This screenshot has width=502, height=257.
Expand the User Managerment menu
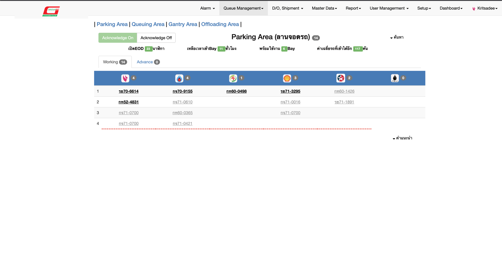point(389,8)
